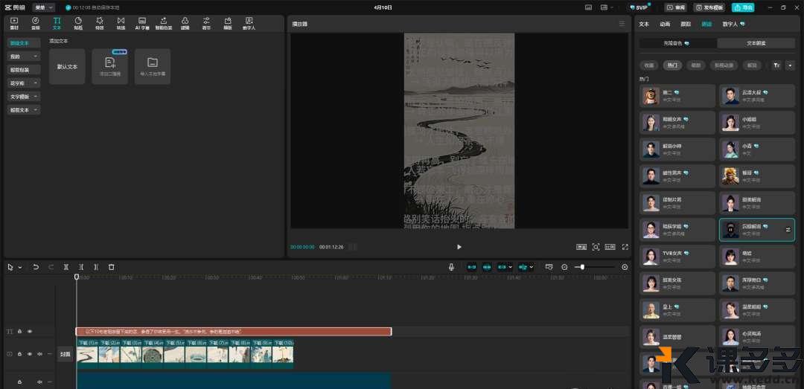
Task: Click the player fullscreen icon
Action: tap(625, 246)
